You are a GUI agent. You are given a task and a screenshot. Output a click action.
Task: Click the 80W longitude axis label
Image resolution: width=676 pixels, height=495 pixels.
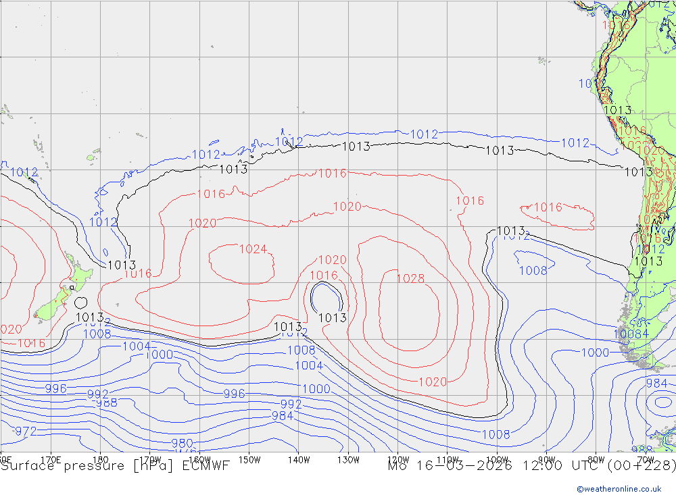tap(596, 460)
